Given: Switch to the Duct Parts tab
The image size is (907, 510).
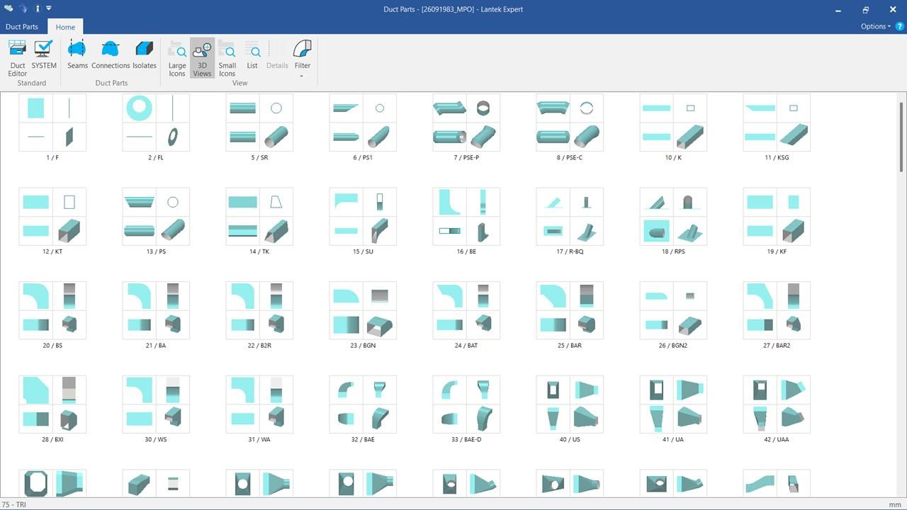Looking at the screenshot, I should coord(22,27).
